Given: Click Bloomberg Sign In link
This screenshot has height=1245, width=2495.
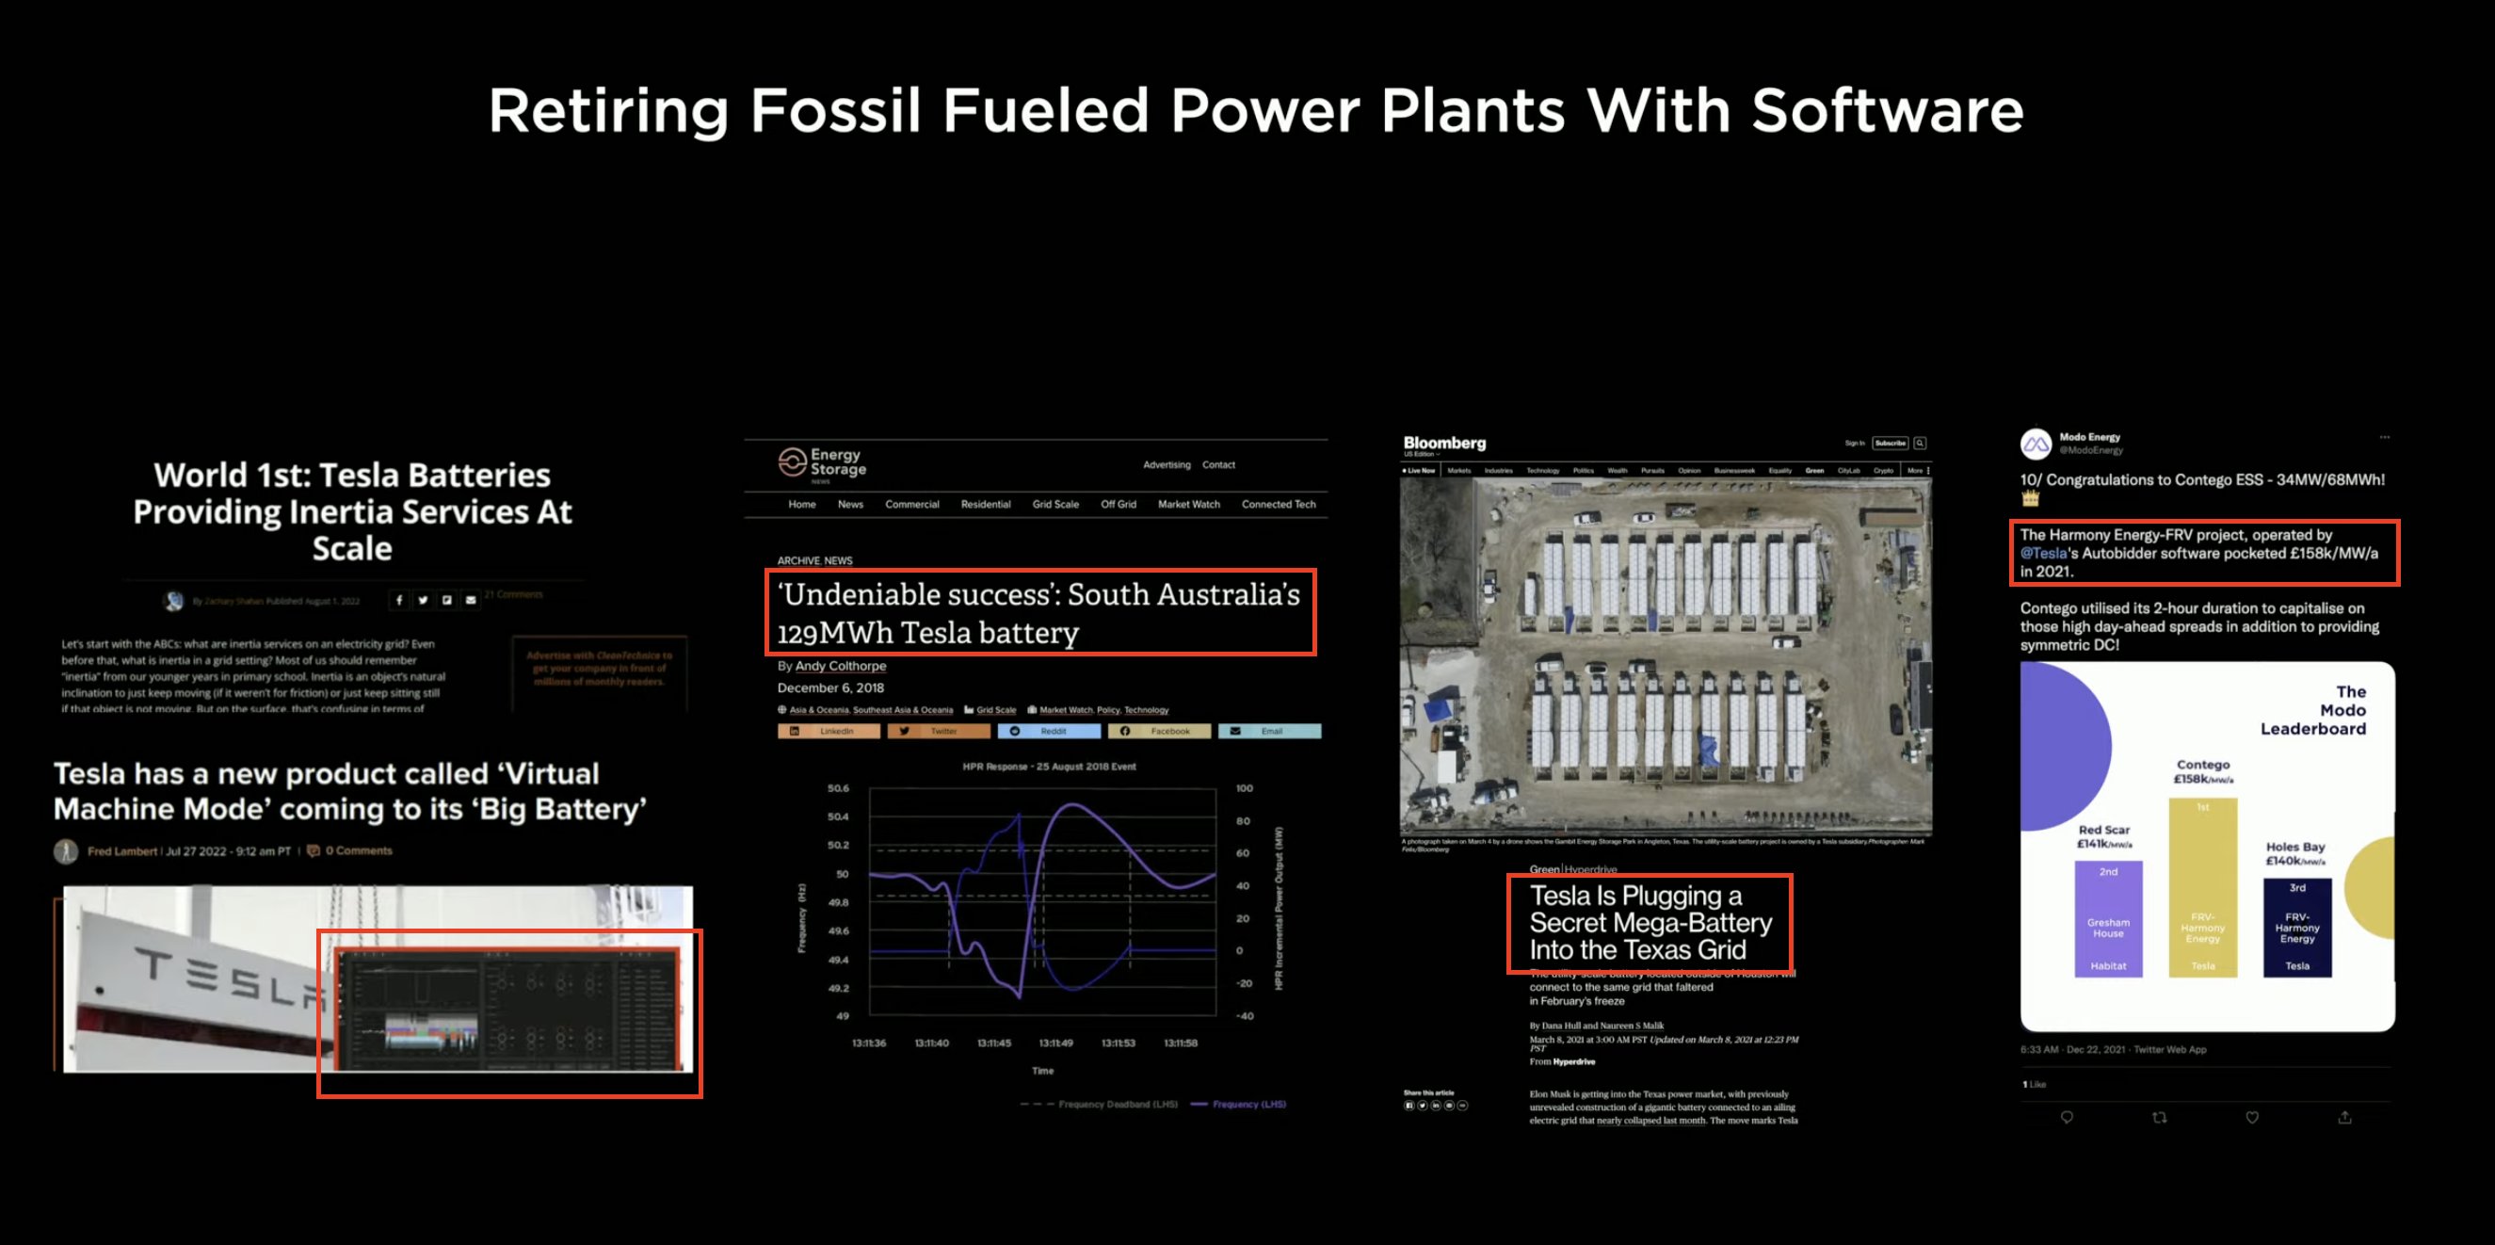Looking at the screenshot, I should click(1855, 444).
